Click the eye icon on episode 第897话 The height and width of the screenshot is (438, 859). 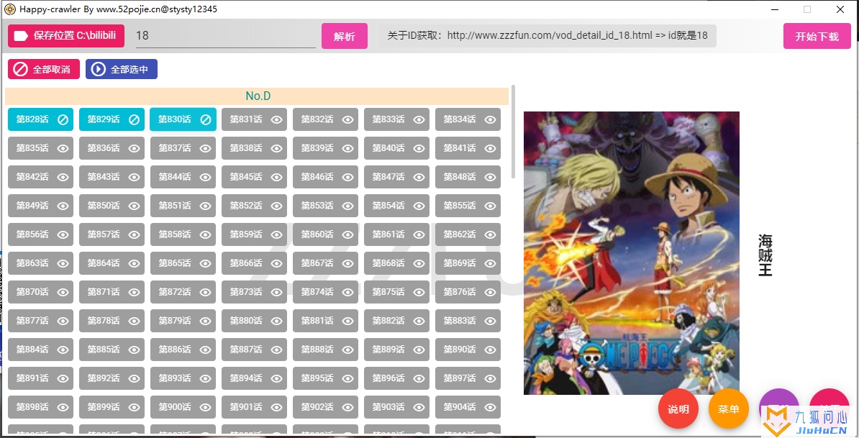pyautogui.click(x=491, y=378)
